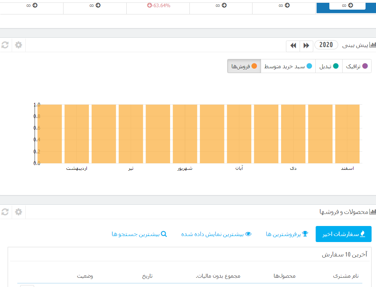Click the sales bar above شهریور
The height and width of the screenshot is (287, 376).
click(185, 134)
